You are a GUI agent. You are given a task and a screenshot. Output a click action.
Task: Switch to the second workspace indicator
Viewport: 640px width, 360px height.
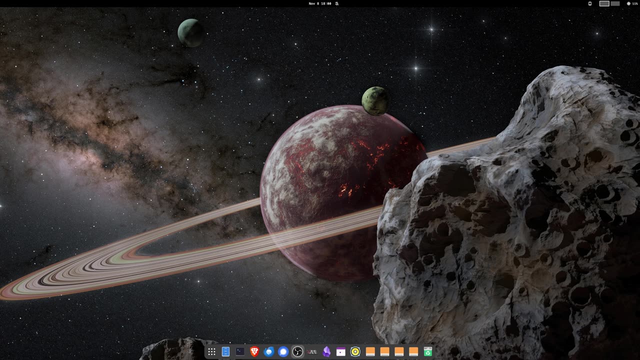pos(615,3)
